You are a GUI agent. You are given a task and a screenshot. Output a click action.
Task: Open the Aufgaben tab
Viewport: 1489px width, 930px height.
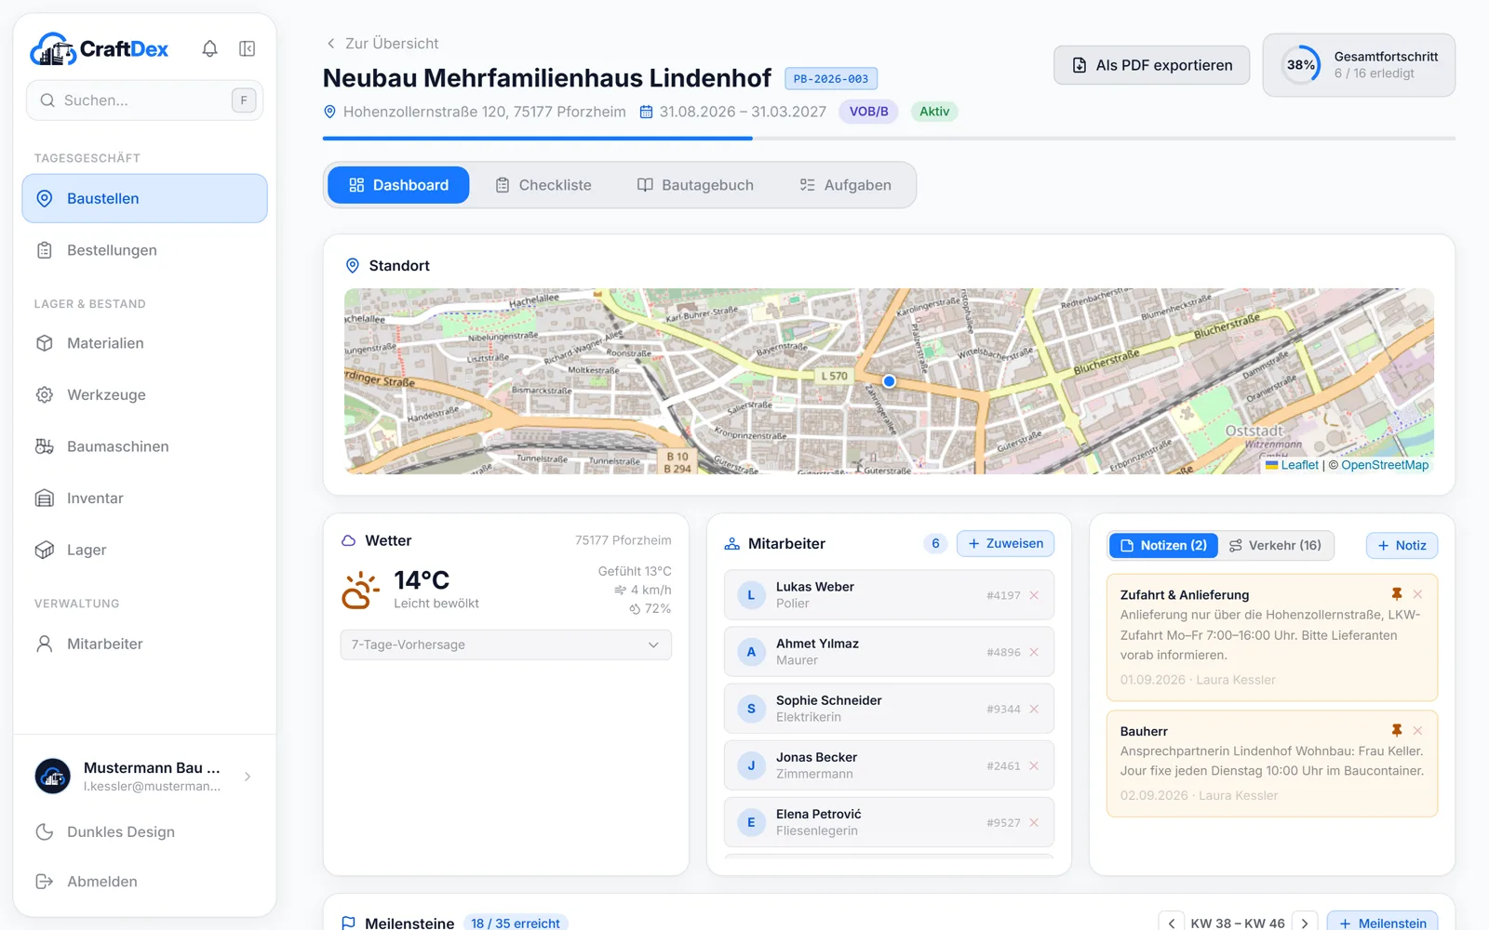[845, 185]
